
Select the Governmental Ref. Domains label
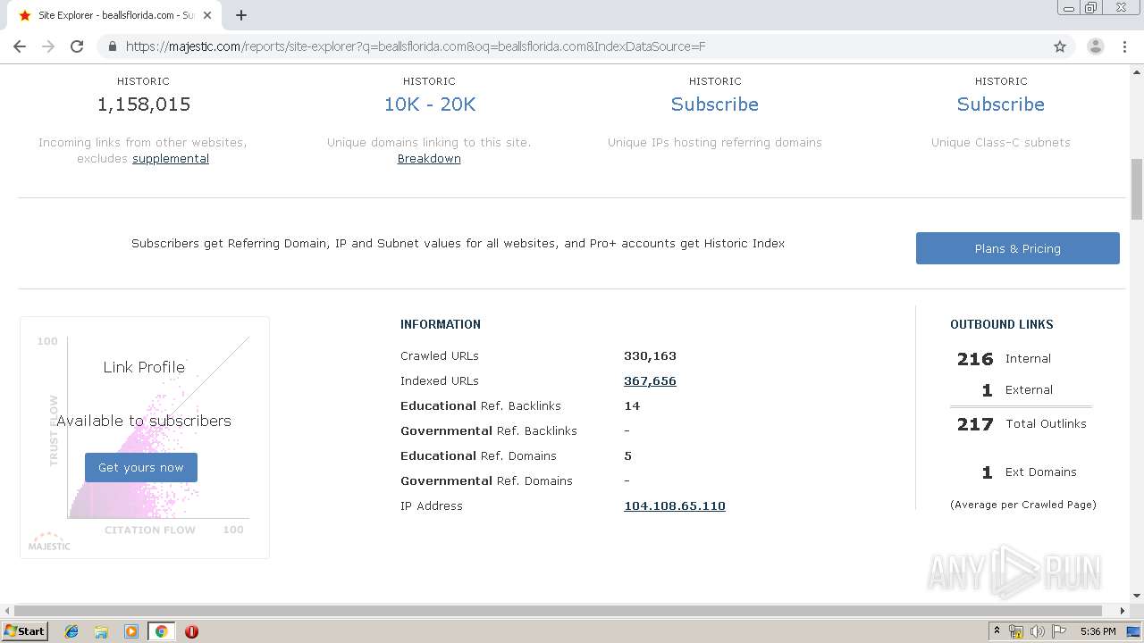tap(486, 480)
